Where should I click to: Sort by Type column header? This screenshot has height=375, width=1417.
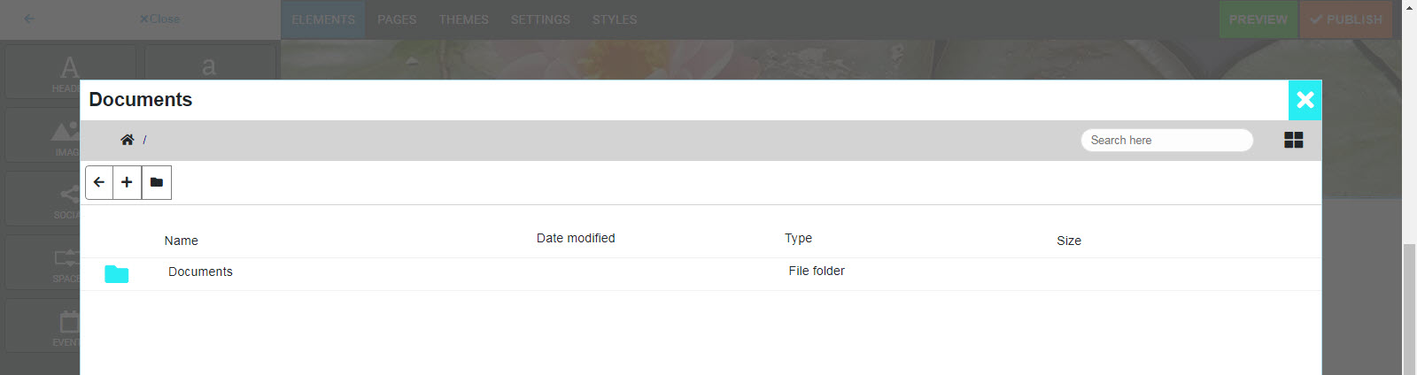[x=798, y=238]
